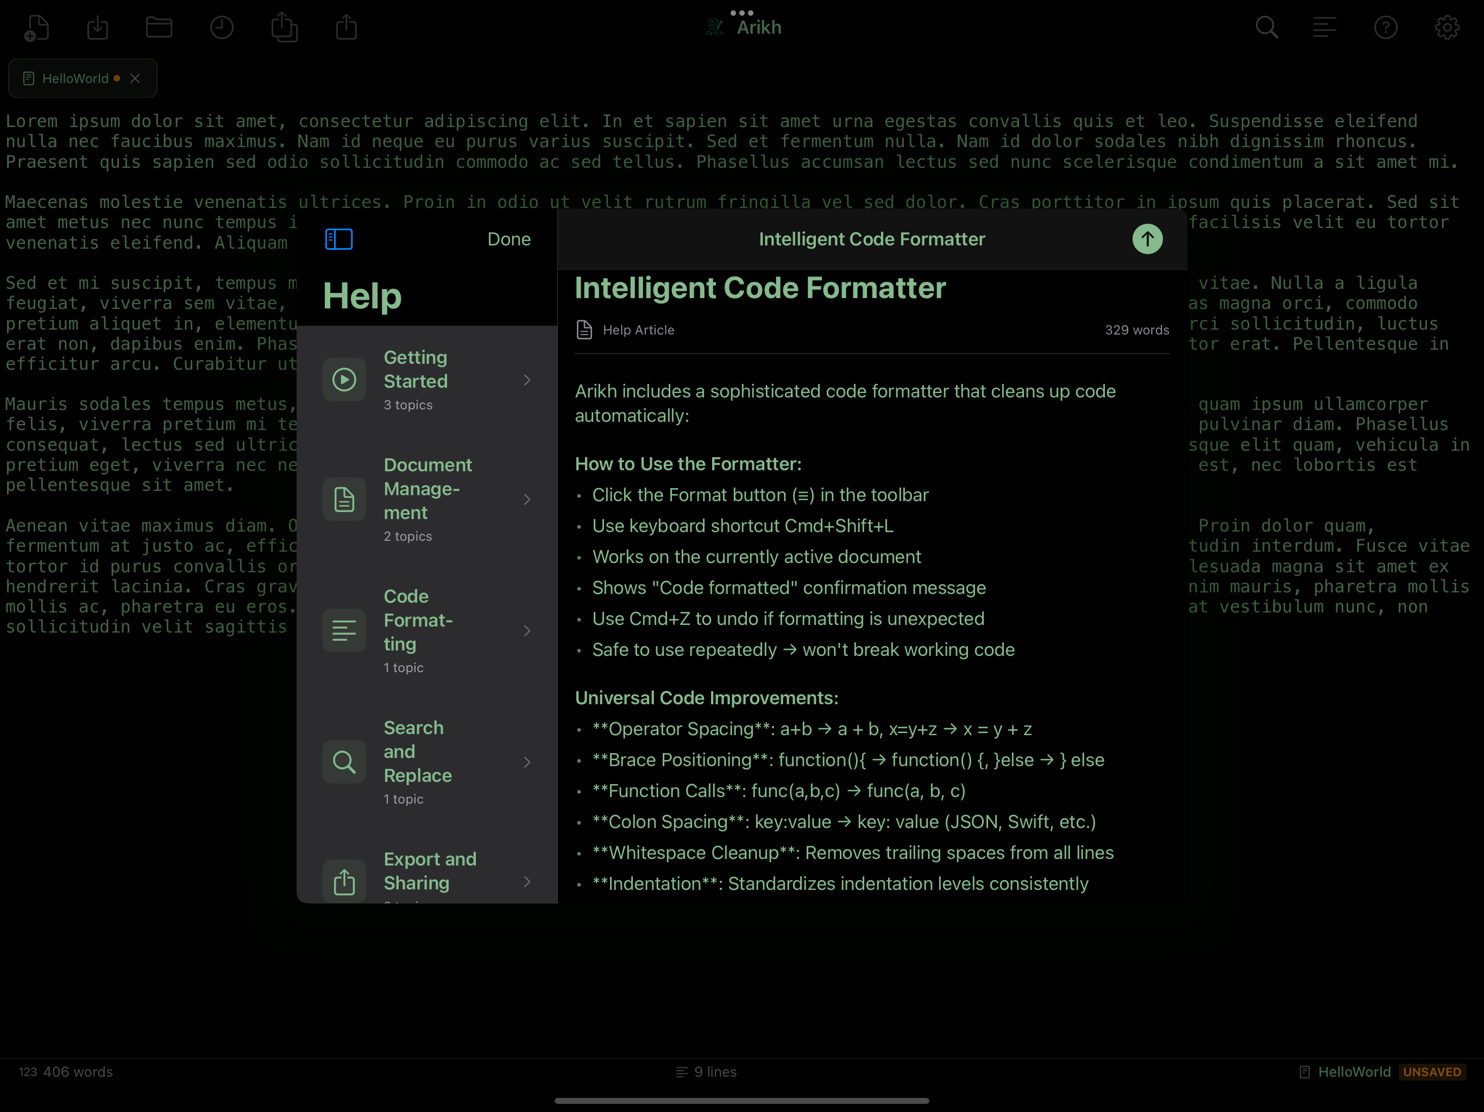Click the green scroll-to-top arrow button
The height and width of the screenshot is (1112, 1484).
pos(1147,239)
